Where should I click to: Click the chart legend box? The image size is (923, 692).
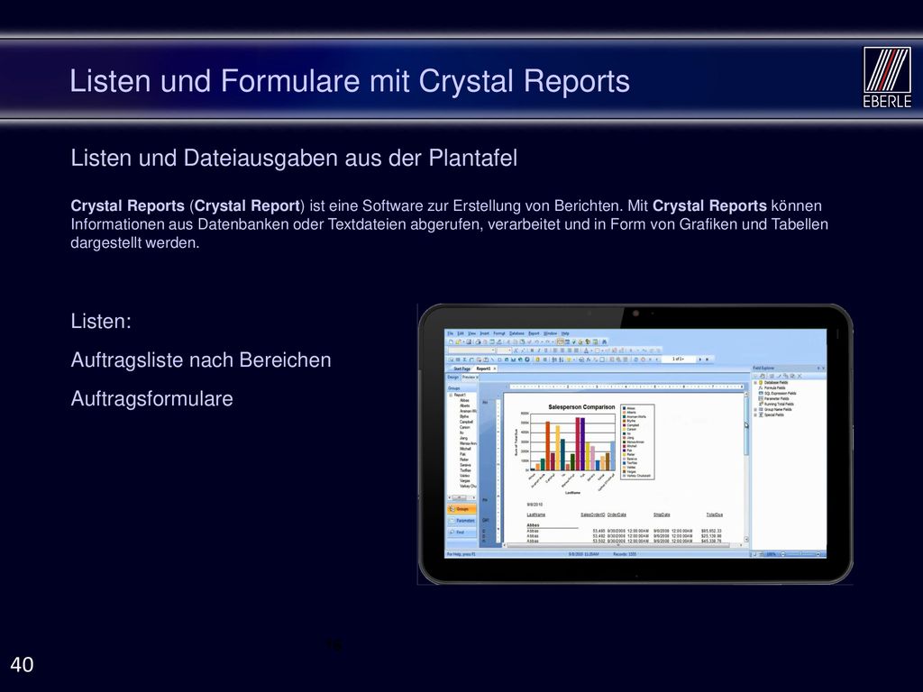coord(637,442)
